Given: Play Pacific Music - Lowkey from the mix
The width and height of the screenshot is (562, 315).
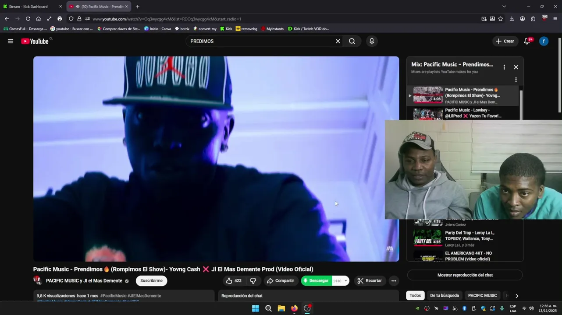Looking at the screenshot, I should (466, 113).
